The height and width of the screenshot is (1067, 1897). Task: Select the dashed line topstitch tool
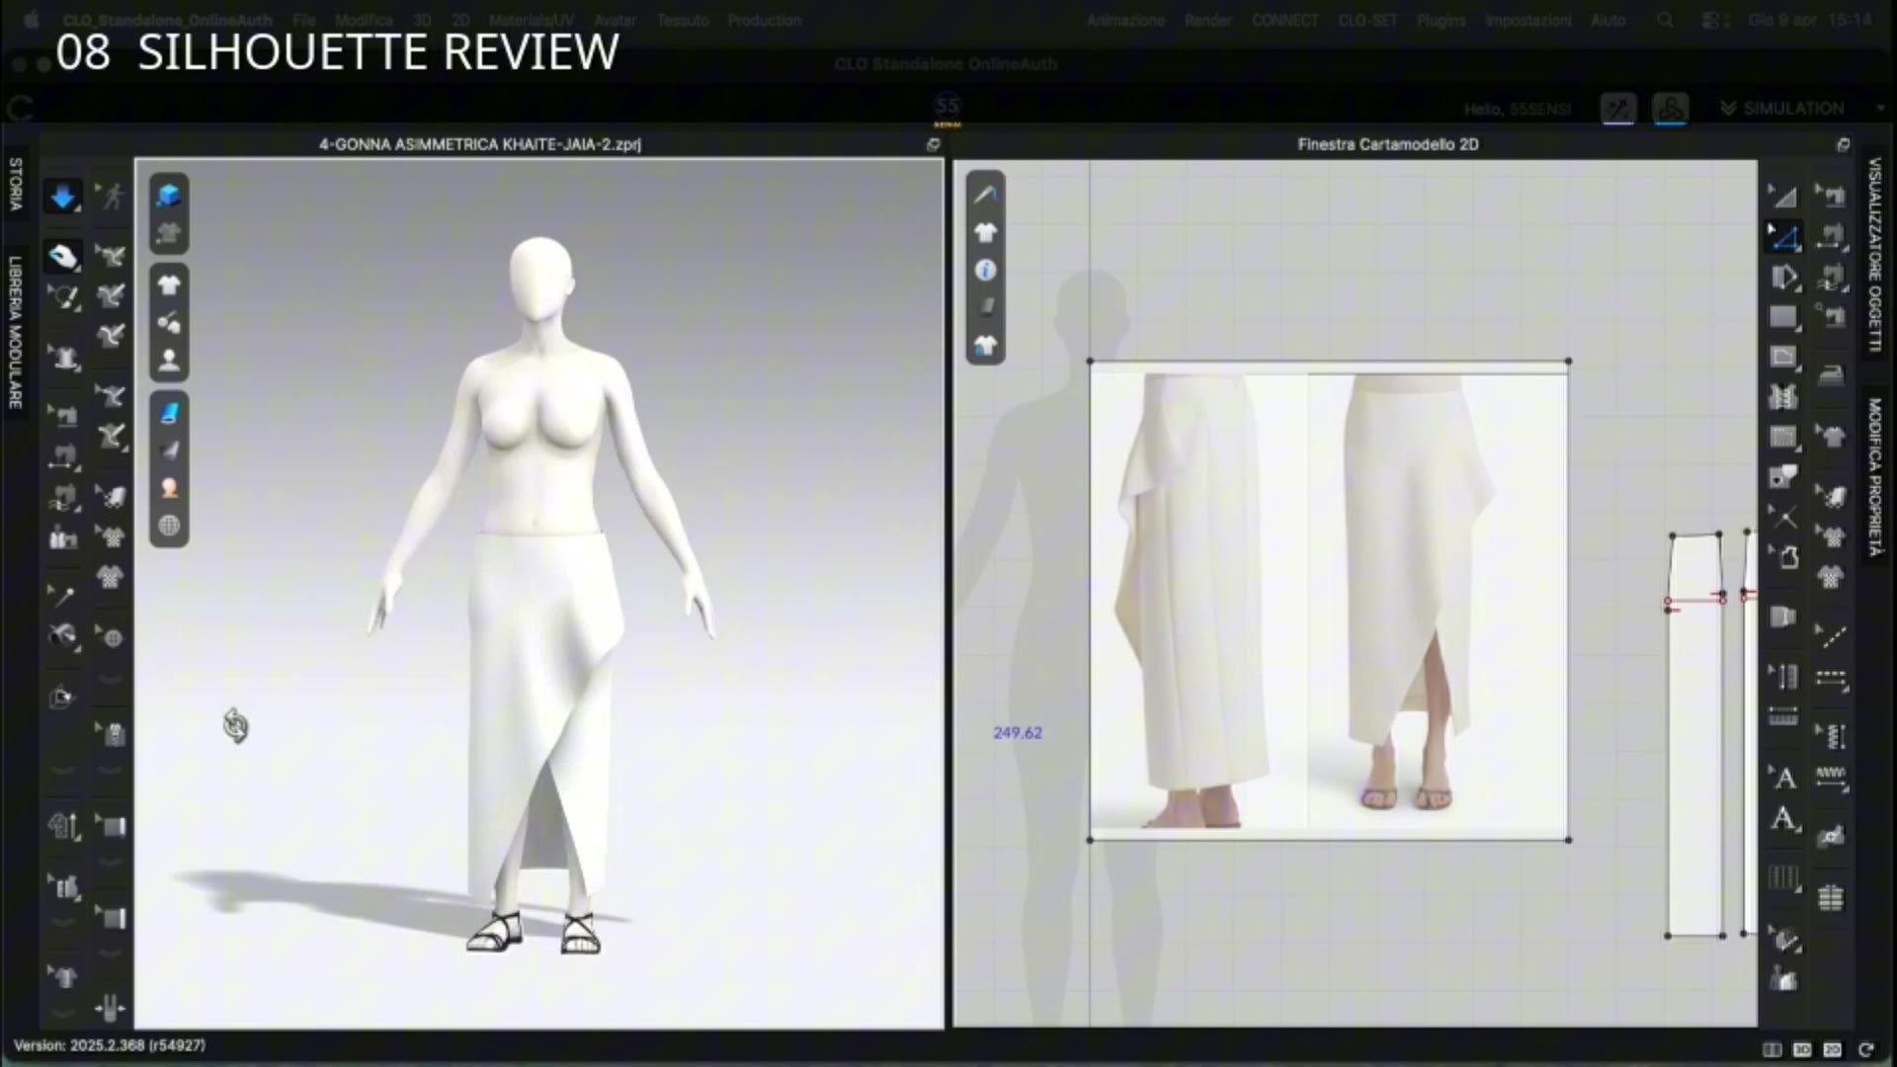click(x=1831, y=637)
